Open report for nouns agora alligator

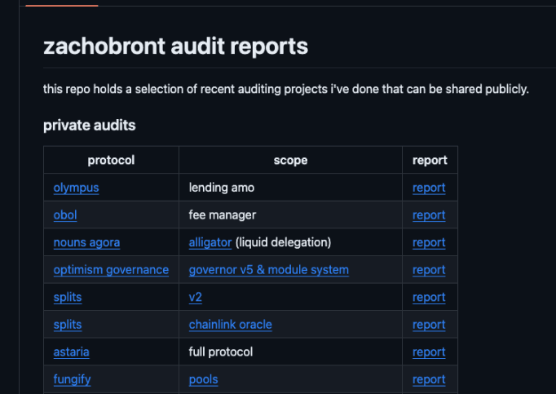pos(429,242)
